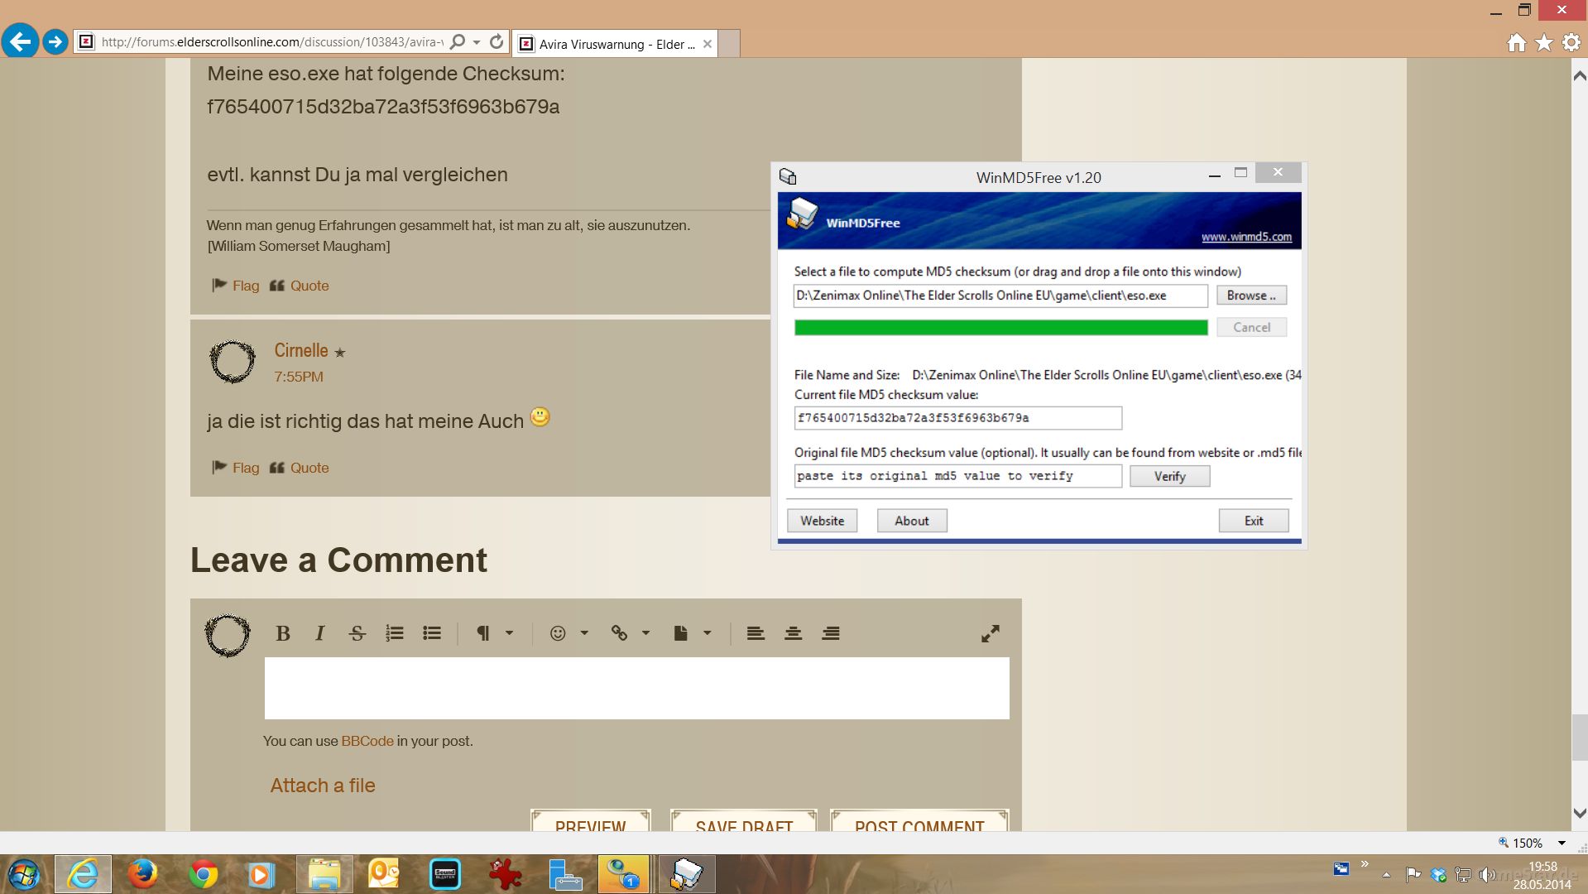
Task: Open the paragraph format pilcrow icon
Action: click(x=483, y=633)
